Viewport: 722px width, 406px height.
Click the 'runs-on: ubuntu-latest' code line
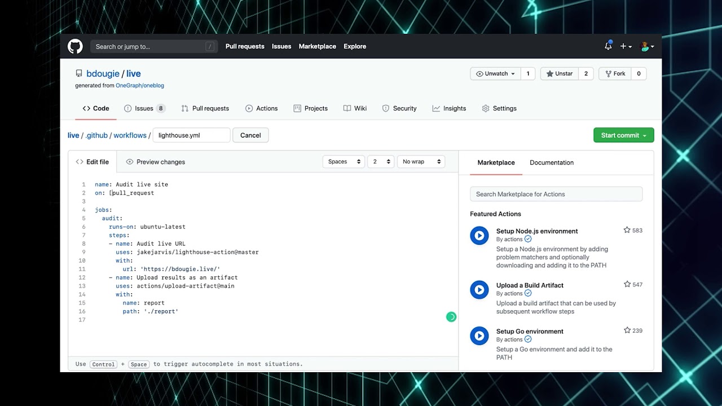tap(147, 227)
